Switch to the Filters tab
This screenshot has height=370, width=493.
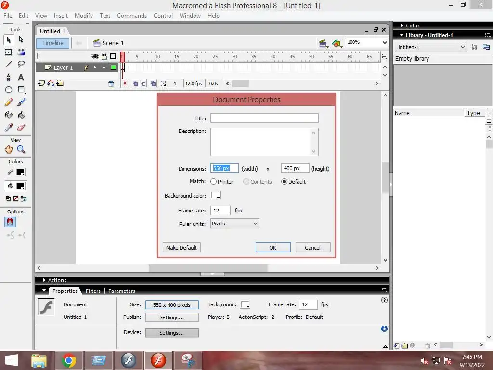(93, 291)
